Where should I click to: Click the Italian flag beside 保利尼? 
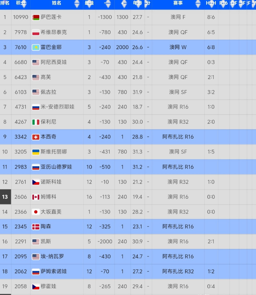36,122
